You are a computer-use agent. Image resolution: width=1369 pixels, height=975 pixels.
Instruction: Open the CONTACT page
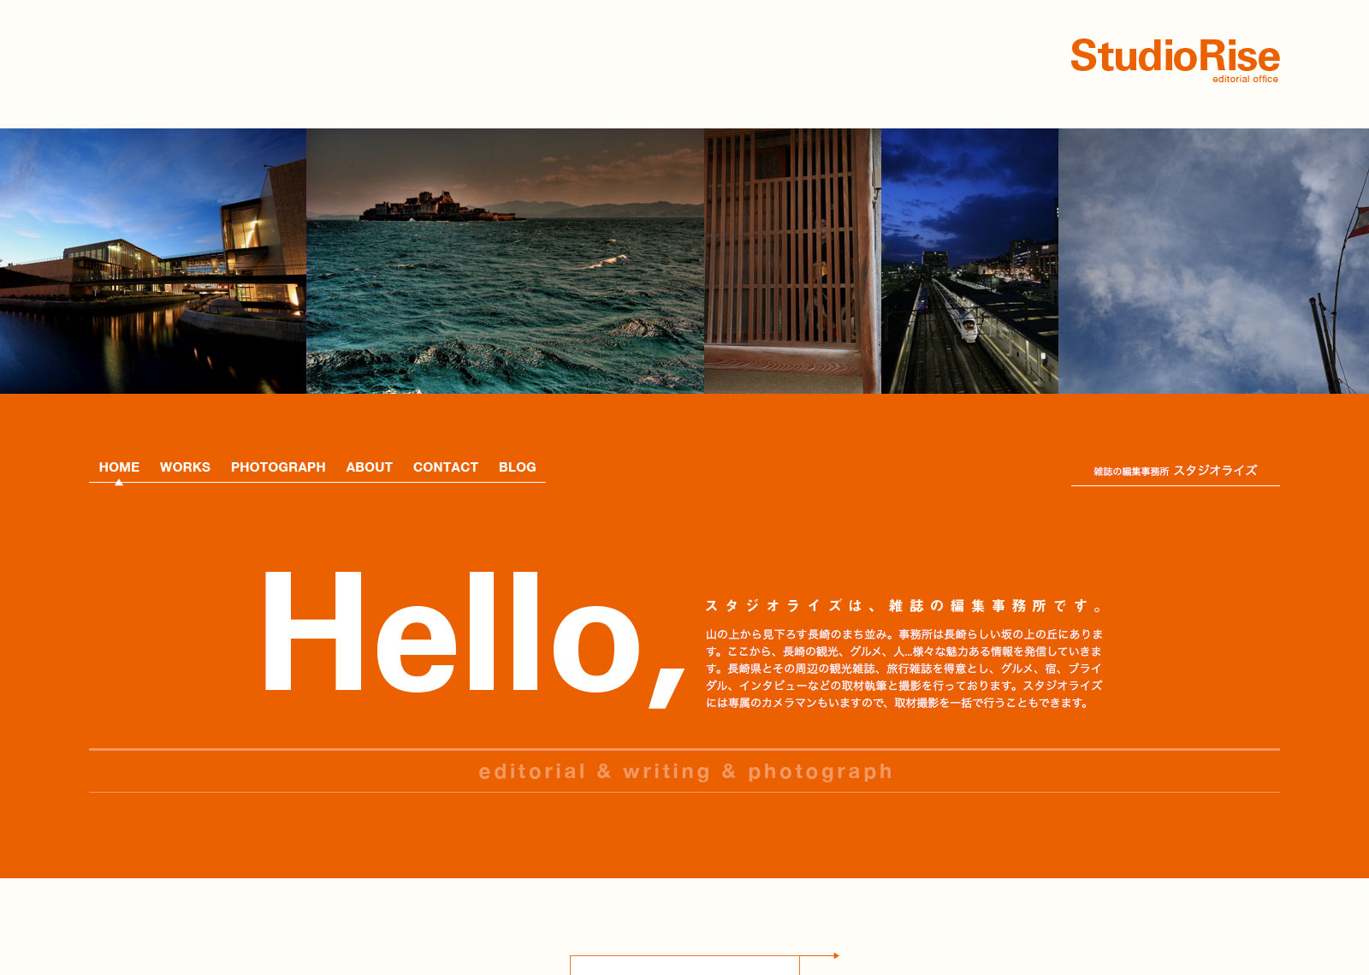446,467
